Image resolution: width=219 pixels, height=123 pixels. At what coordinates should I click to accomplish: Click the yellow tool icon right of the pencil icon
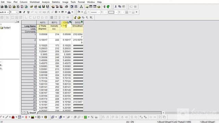[x=79, y=17]
